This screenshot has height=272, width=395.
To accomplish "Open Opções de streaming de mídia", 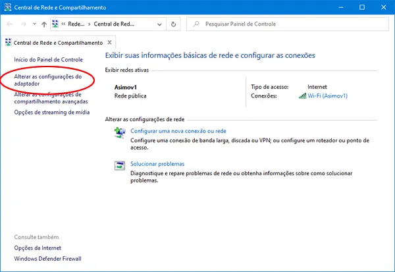I will point(51,112).
